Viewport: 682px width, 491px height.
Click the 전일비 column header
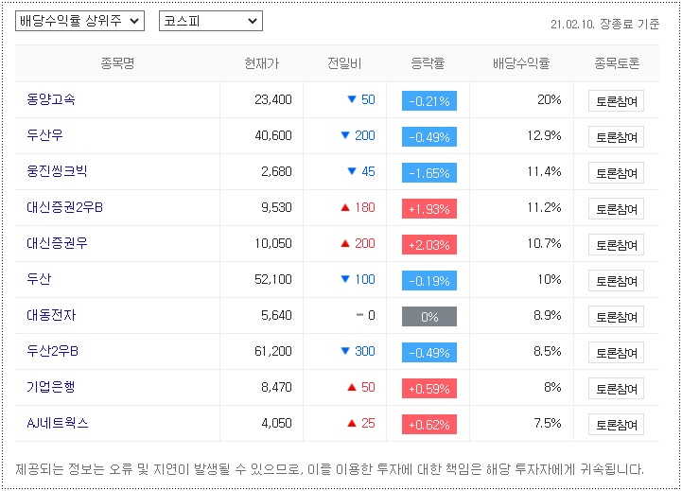pyautogui.click(x=344, y=63)
